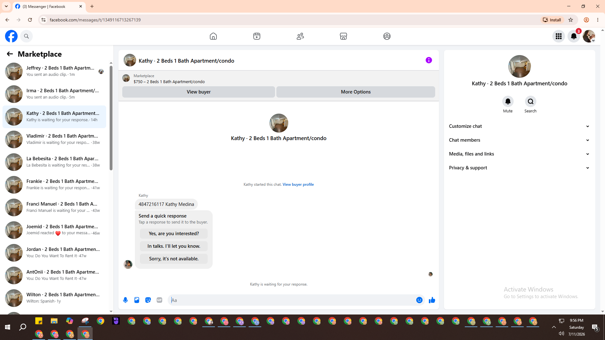Open Chrome three-dot menu

click(x=598, y=20)
